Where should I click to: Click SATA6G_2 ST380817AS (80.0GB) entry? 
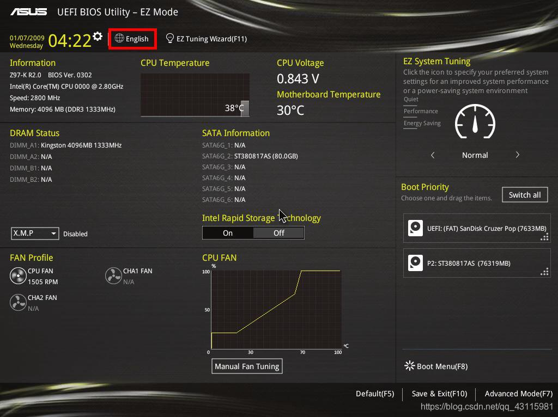[250, 156]
